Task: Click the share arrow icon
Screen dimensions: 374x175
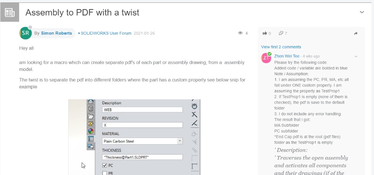Action: click(x=356, y=34)
